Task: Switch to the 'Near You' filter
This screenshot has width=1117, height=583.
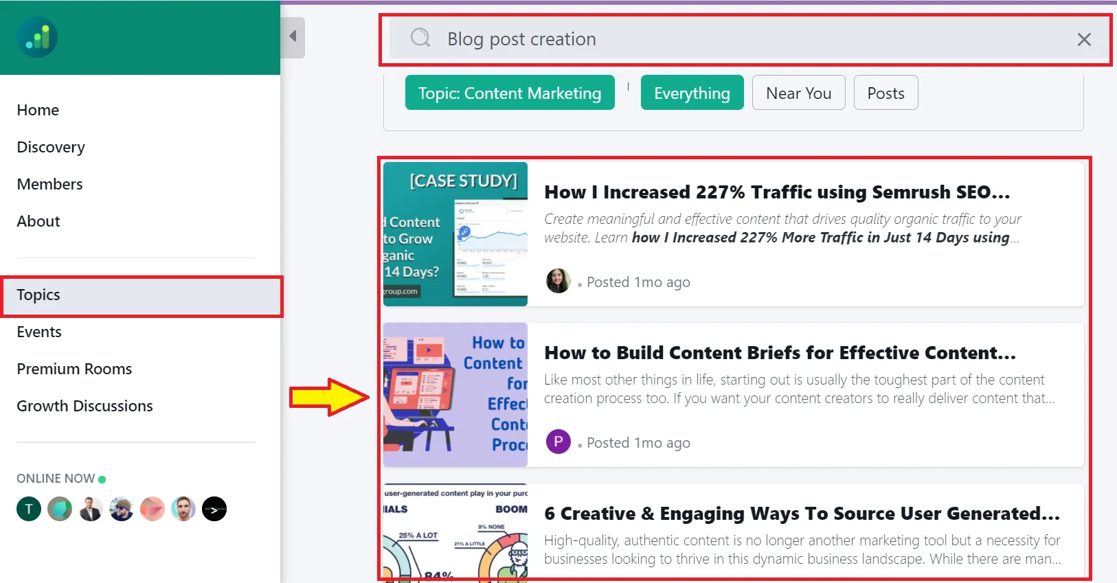Action: coord(798,93)
